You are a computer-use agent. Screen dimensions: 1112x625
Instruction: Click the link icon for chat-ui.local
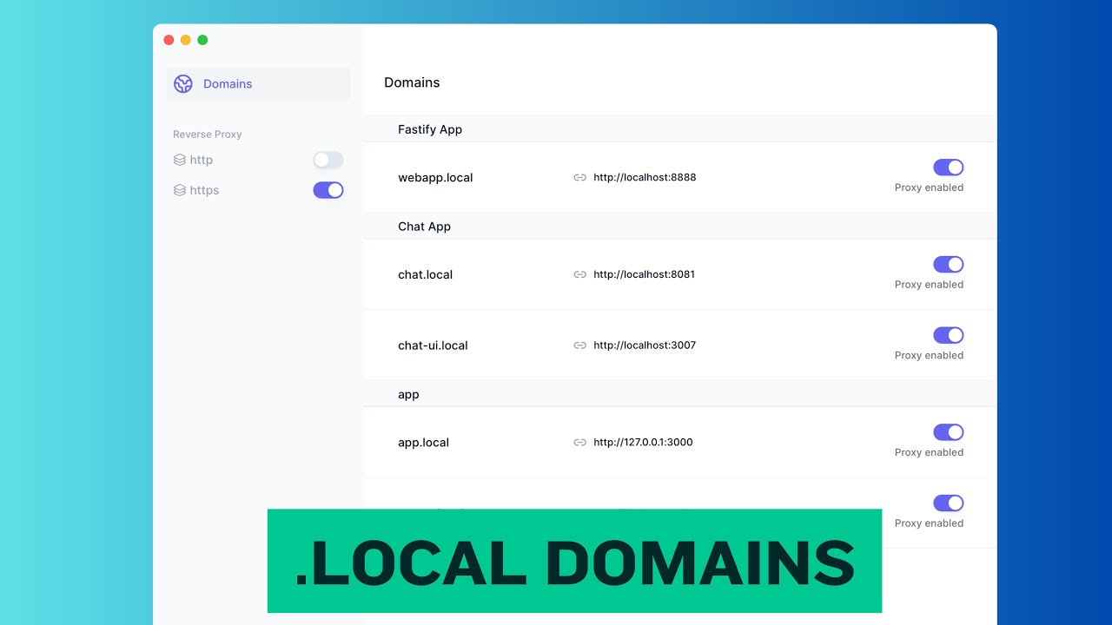point(579,345)
